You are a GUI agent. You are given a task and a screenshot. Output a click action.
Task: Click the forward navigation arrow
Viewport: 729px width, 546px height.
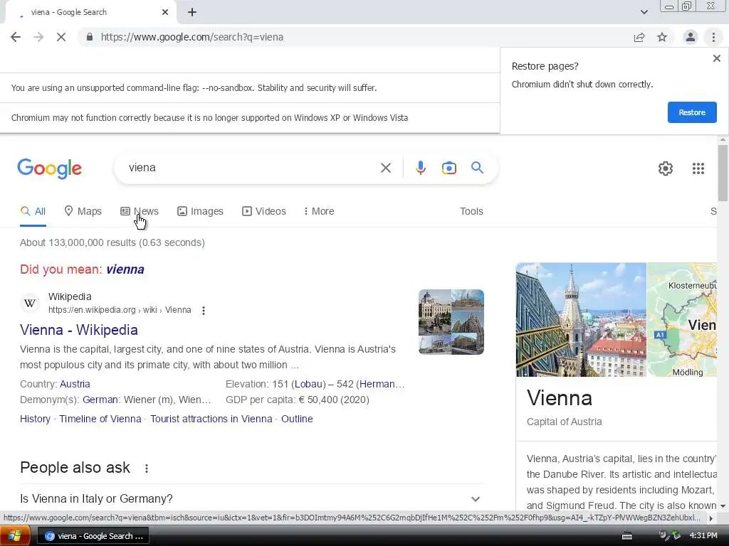click(x=38, y=37)
